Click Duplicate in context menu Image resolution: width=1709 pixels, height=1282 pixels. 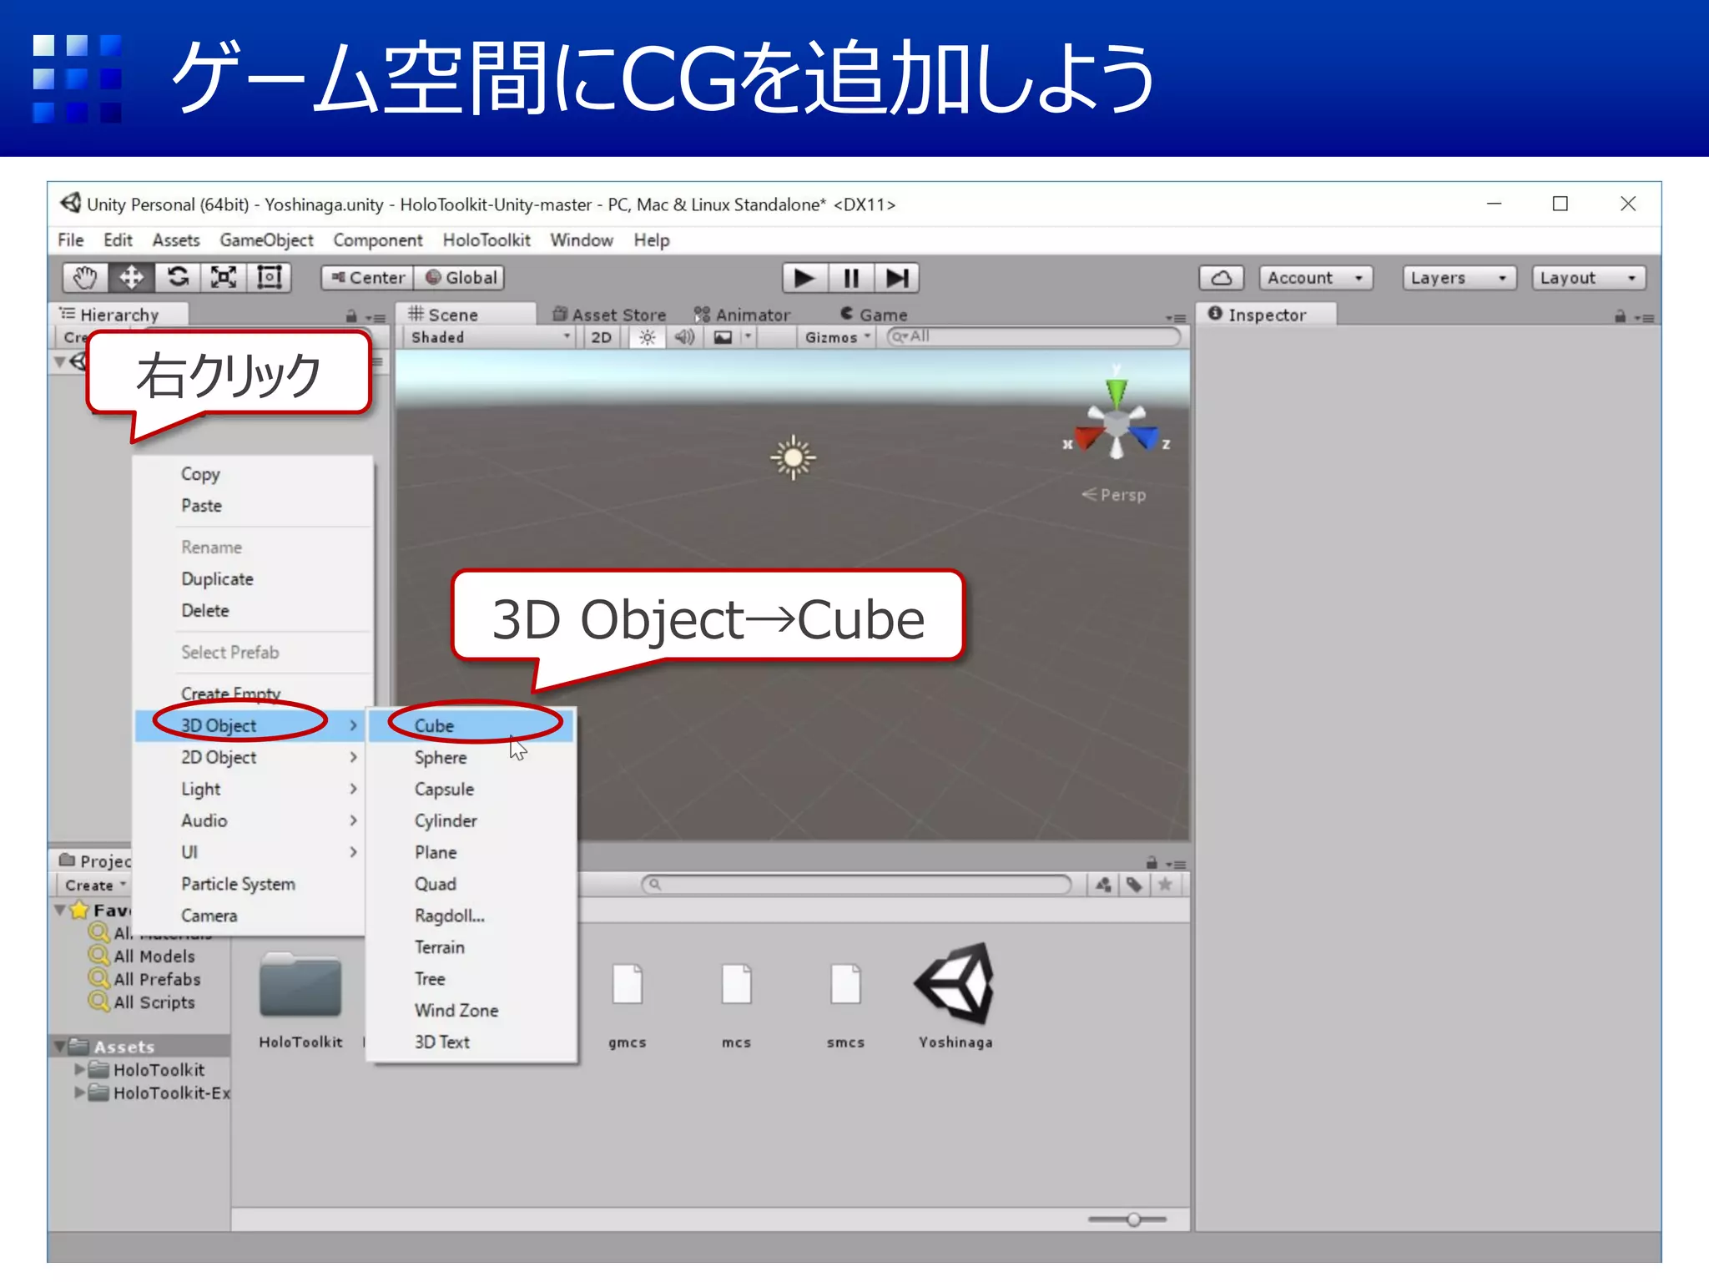point(250,578)
